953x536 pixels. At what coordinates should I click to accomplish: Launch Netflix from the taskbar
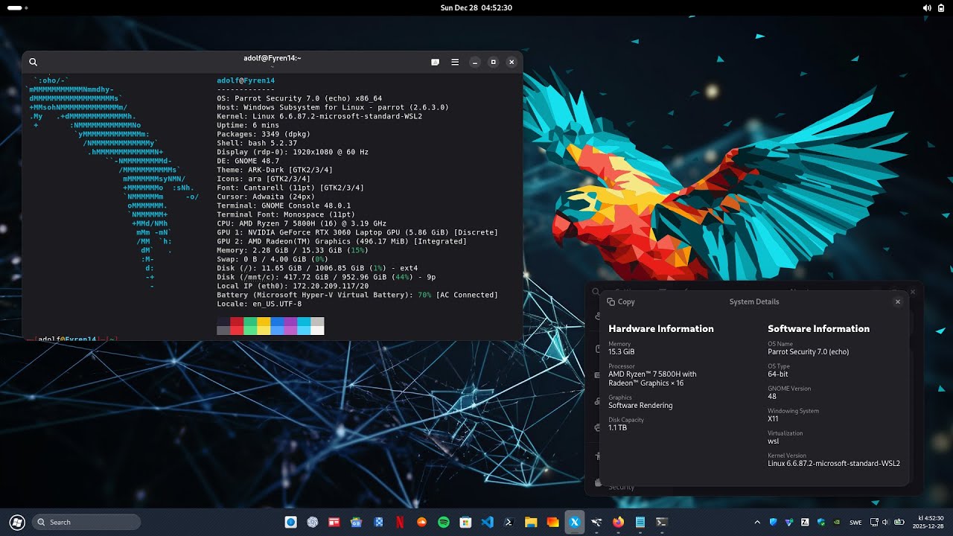400,522
